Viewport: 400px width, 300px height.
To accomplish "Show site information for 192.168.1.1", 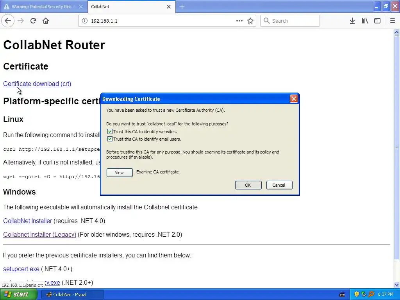I will (x=85, y=21).
